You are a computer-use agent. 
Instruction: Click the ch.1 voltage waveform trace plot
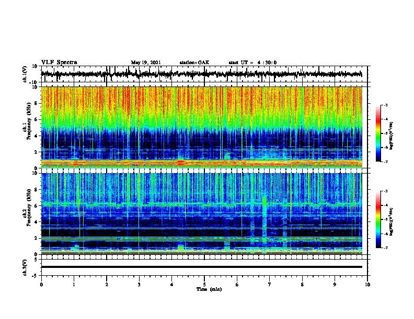coord(201,74)
